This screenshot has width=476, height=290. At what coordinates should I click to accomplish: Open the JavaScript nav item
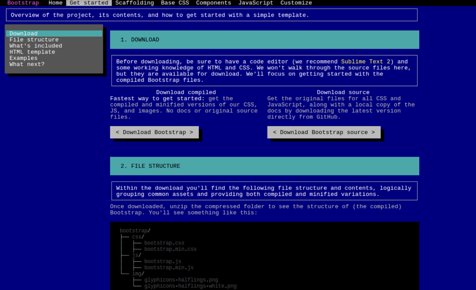coord(256,3)
